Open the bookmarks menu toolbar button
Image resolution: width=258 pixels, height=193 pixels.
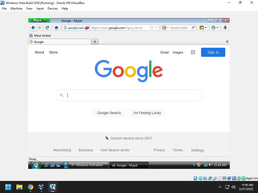(203, 28)
